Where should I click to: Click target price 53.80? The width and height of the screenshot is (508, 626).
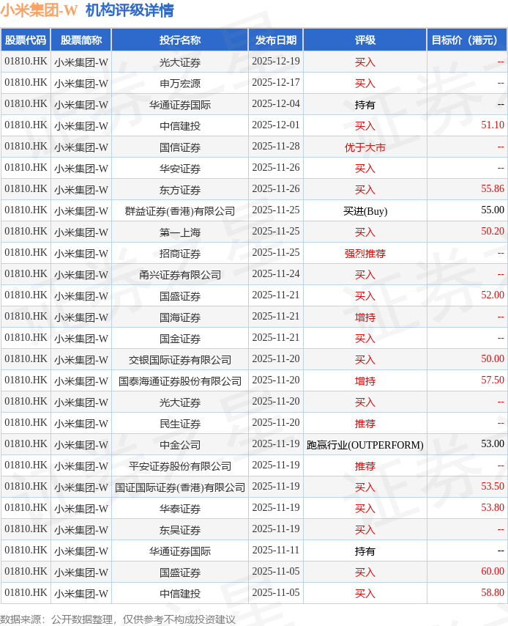tap(493, 508)
